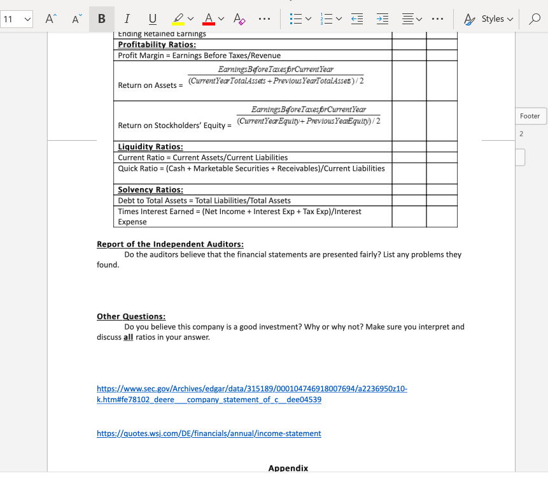Image resolution: width=548 pixels, height=478 pixels.
Task: Apply a numbered list
Action: (327, 18)
